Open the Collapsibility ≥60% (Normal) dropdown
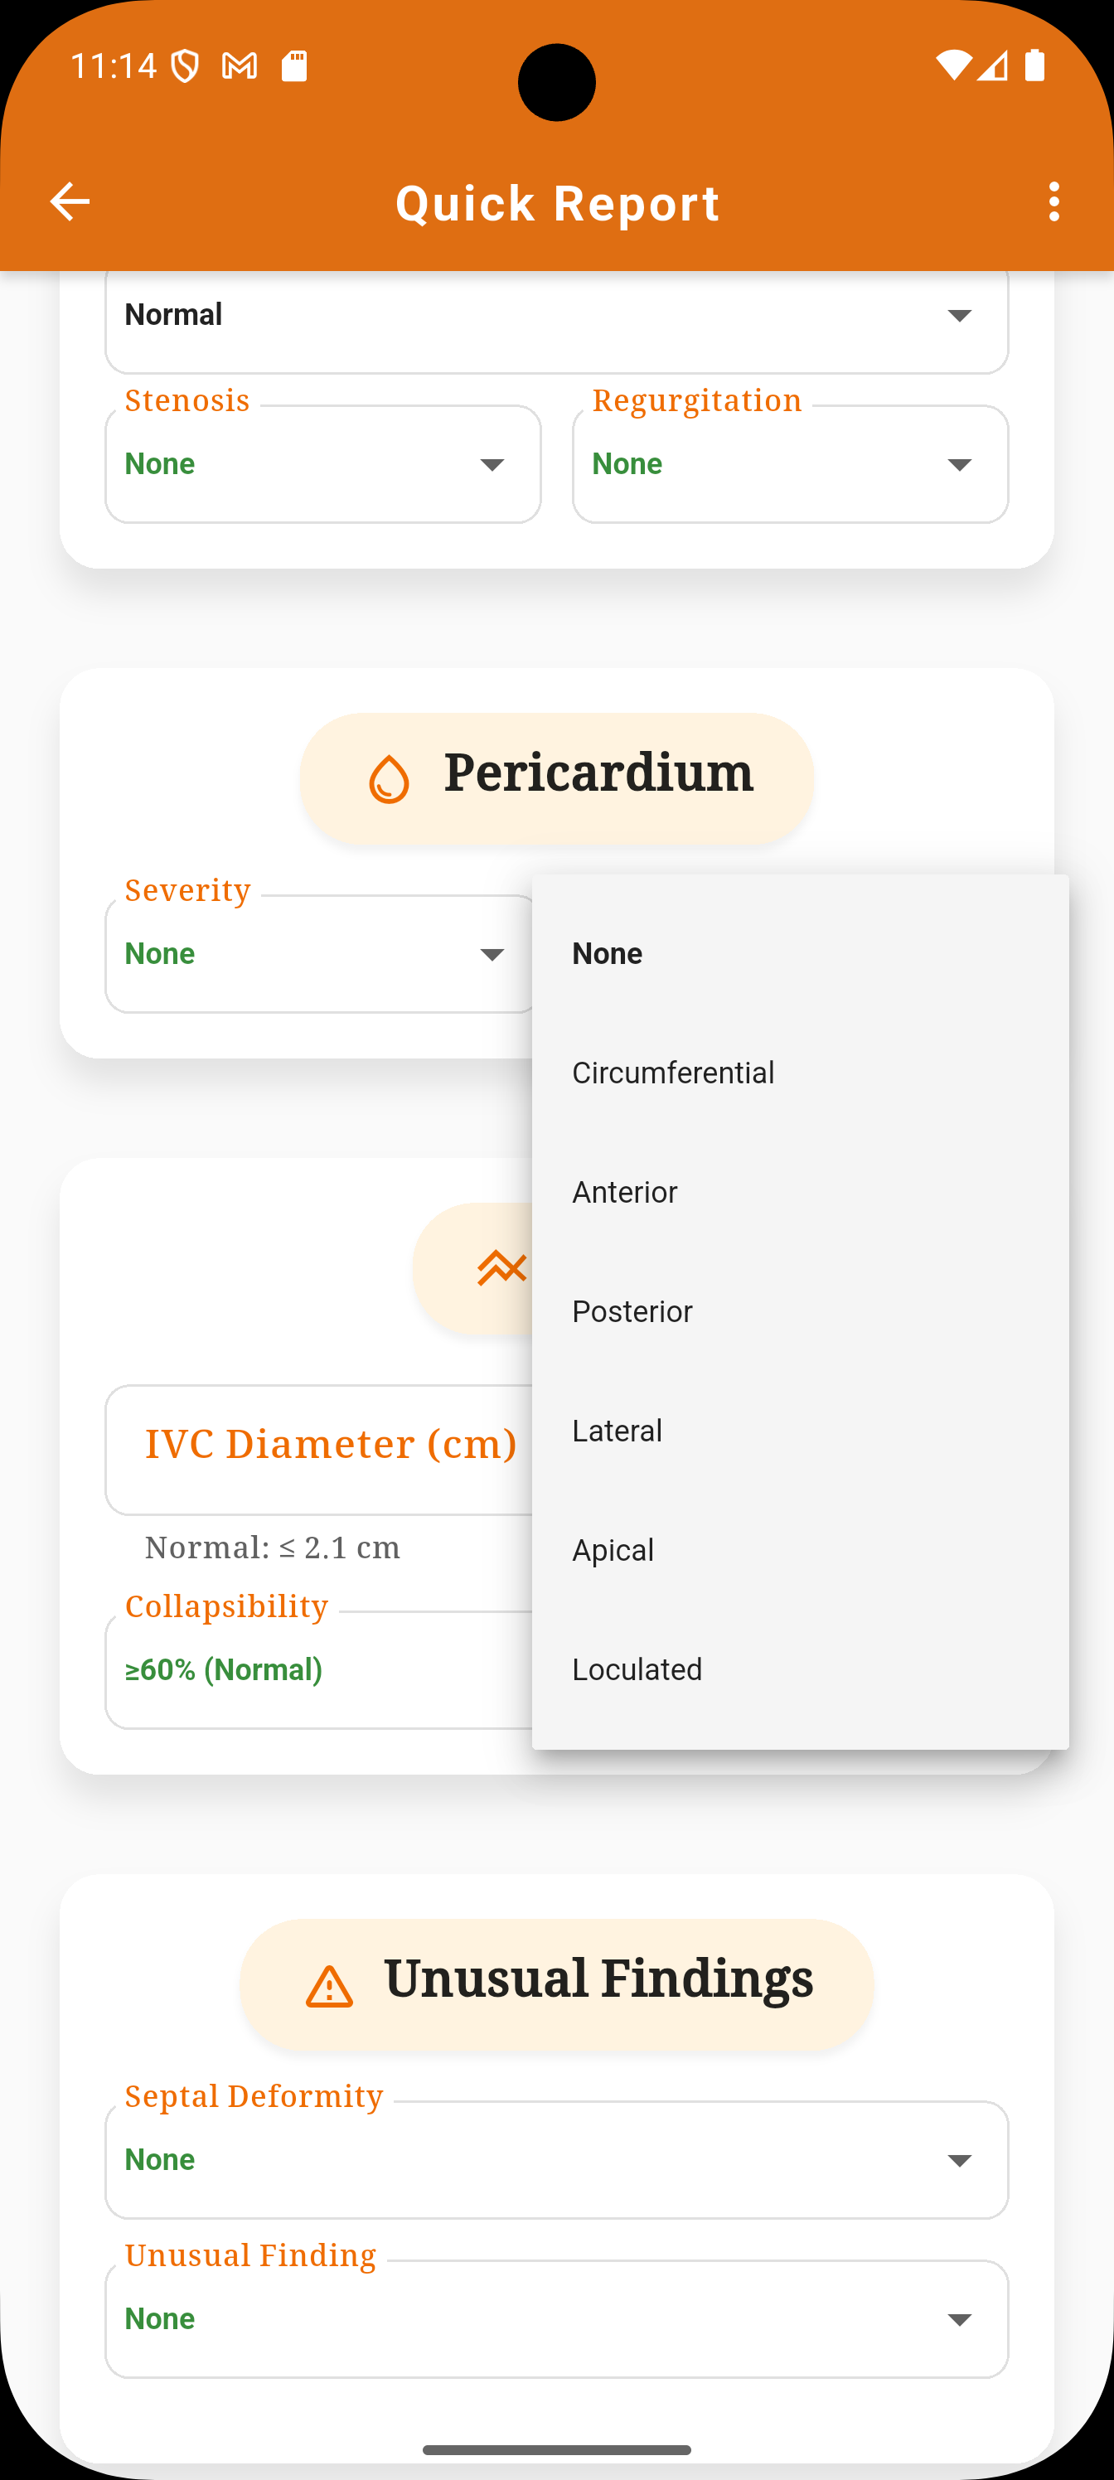1114x2480 pixels. [x=318, y=1670]
